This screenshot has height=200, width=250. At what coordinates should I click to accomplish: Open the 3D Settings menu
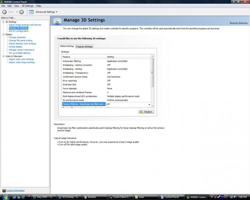28,6
